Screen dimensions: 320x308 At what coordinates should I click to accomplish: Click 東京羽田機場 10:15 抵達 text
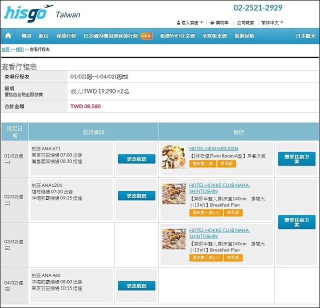(x=56, y=288)
